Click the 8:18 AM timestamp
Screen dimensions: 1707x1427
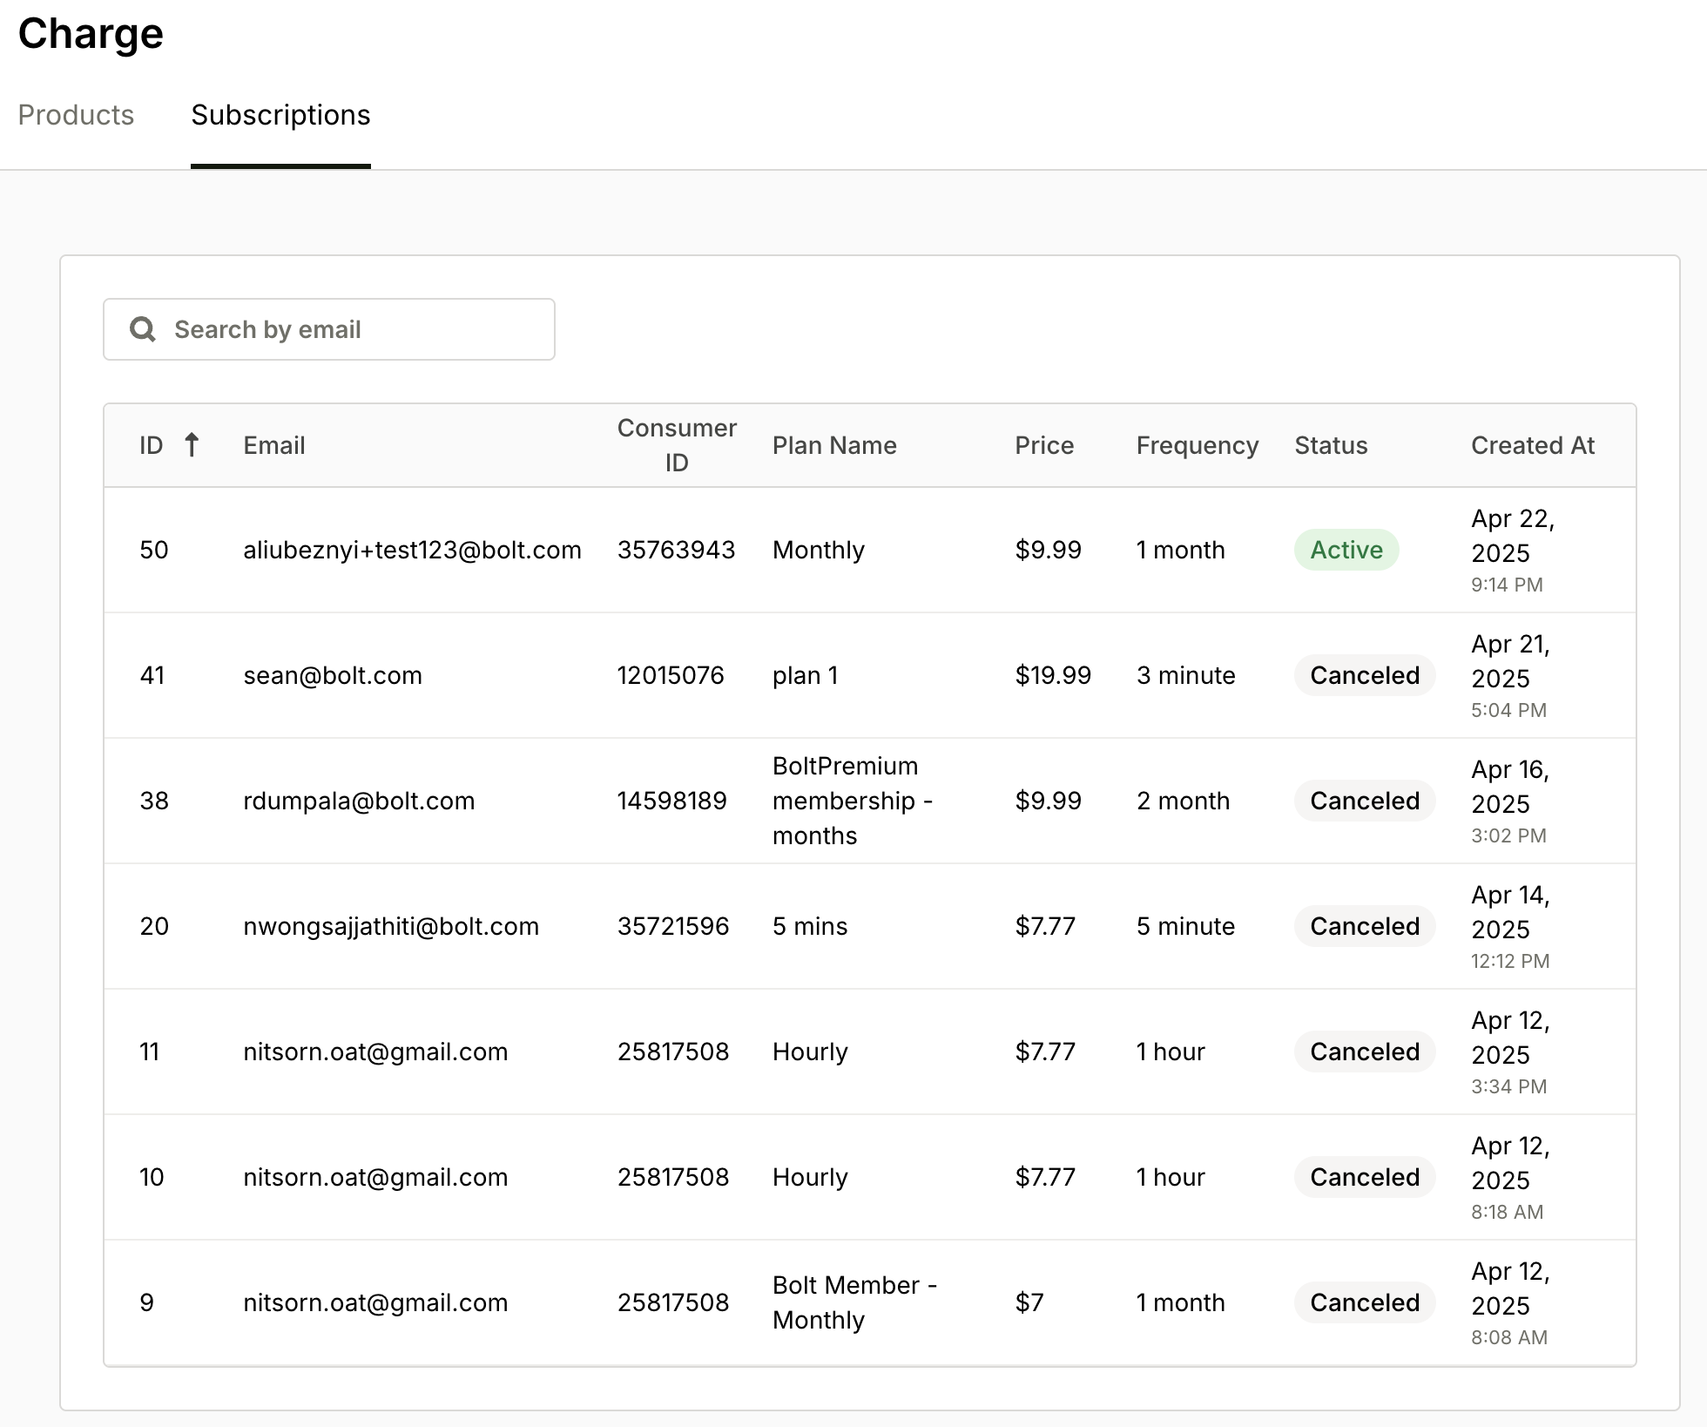click(1508, 1212)
